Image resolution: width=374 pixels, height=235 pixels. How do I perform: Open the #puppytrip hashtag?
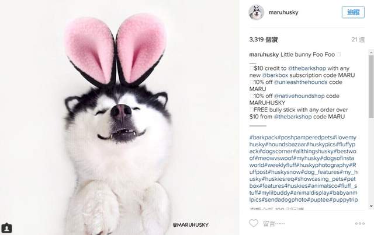tap(344, 199)
